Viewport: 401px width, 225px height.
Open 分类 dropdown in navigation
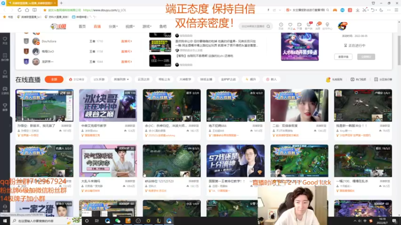pyautogui.click(x=113, y=26)
